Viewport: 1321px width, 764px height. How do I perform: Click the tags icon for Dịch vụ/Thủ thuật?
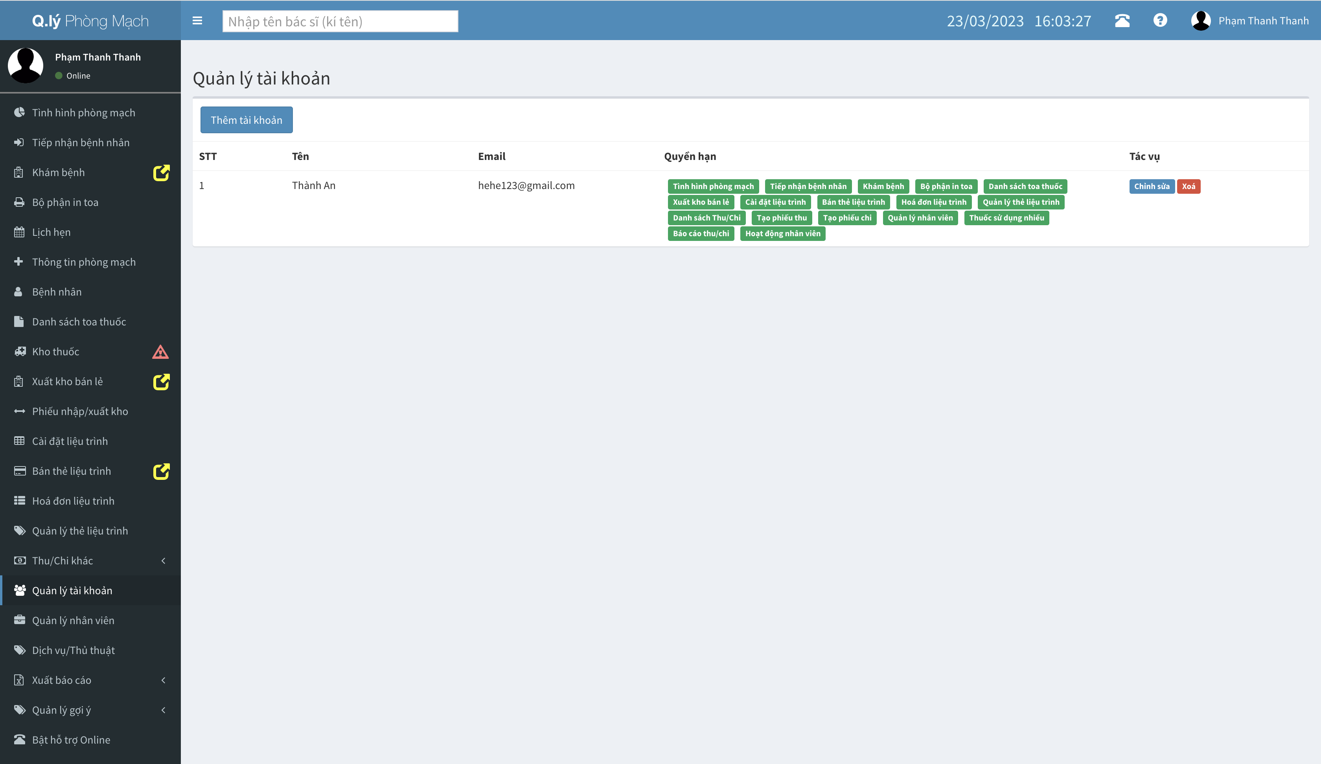click(x=20, y=650)
